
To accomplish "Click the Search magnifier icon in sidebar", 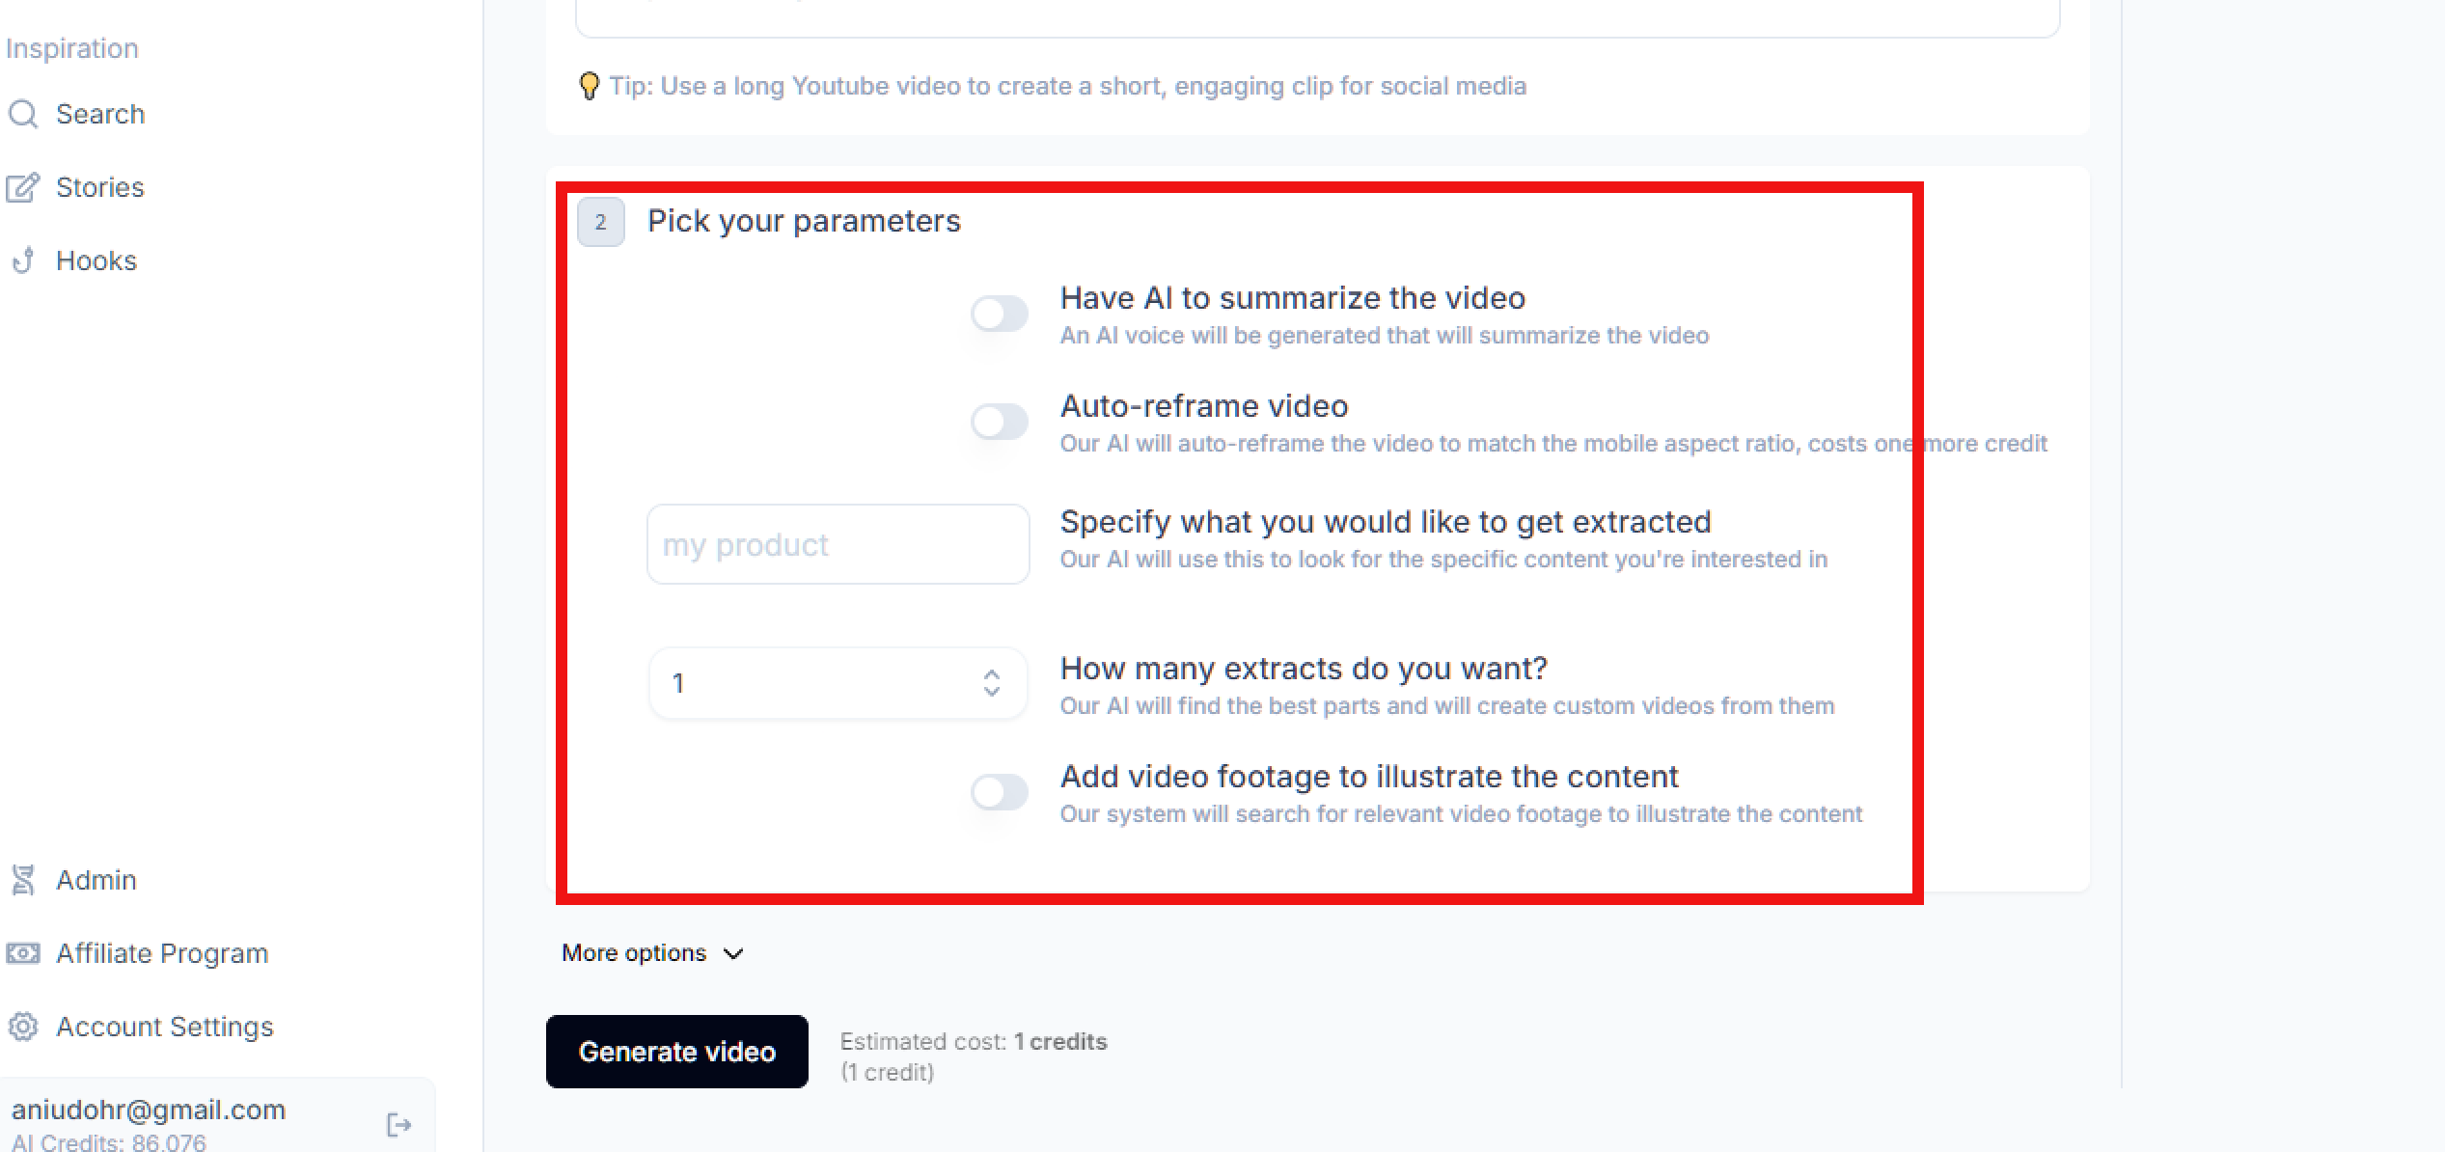I will pos(23,114).
